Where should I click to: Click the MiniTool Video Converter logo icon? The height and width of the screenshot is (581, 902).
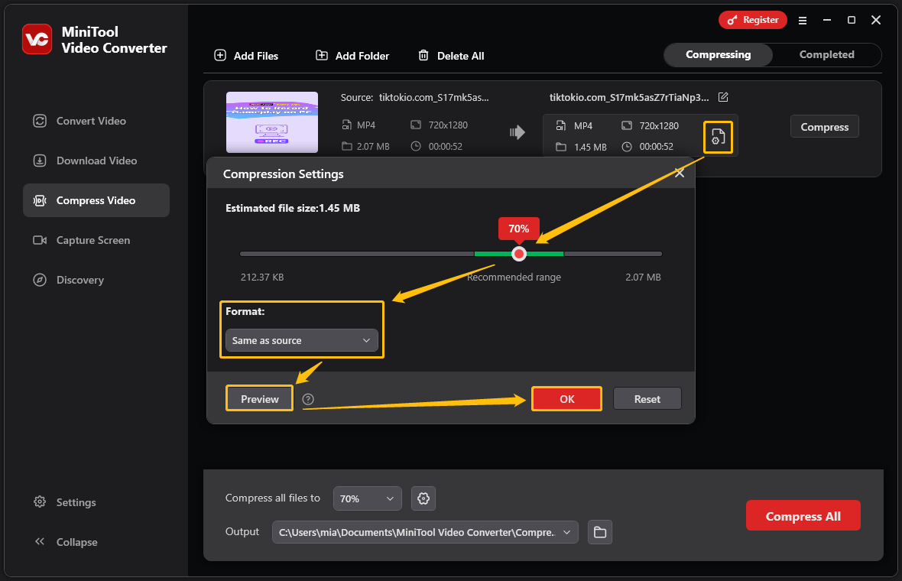click(x=37, y=39)
